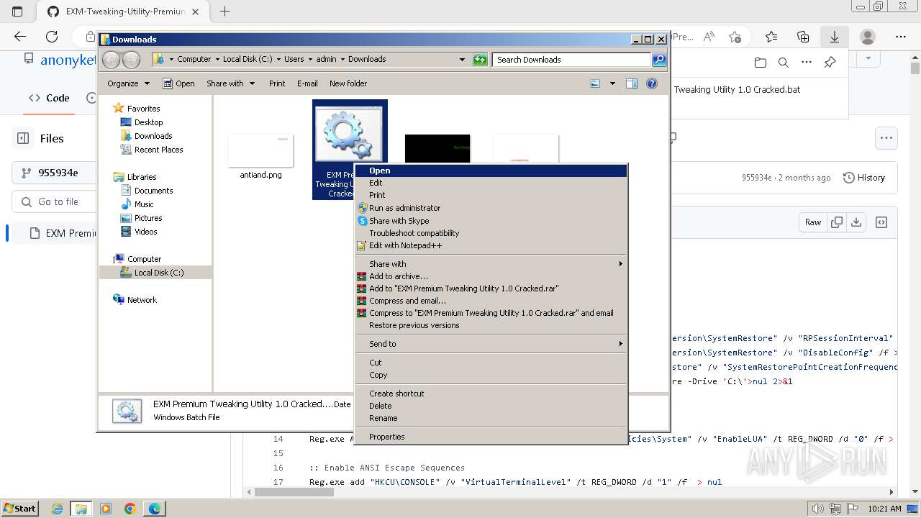This screenshot has width=921, height=518.
Task: Select Local Disk (C:) in navigation pane
Action: [158, 273]
